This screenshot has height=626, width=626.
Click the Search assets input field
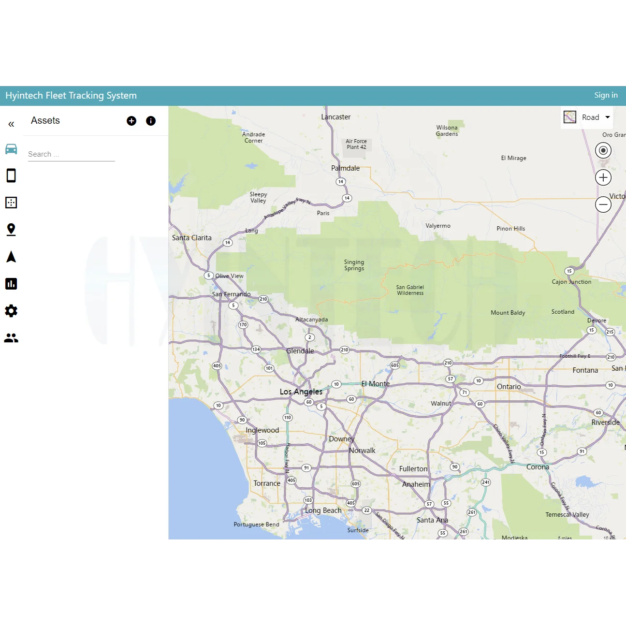pos(71,154)
